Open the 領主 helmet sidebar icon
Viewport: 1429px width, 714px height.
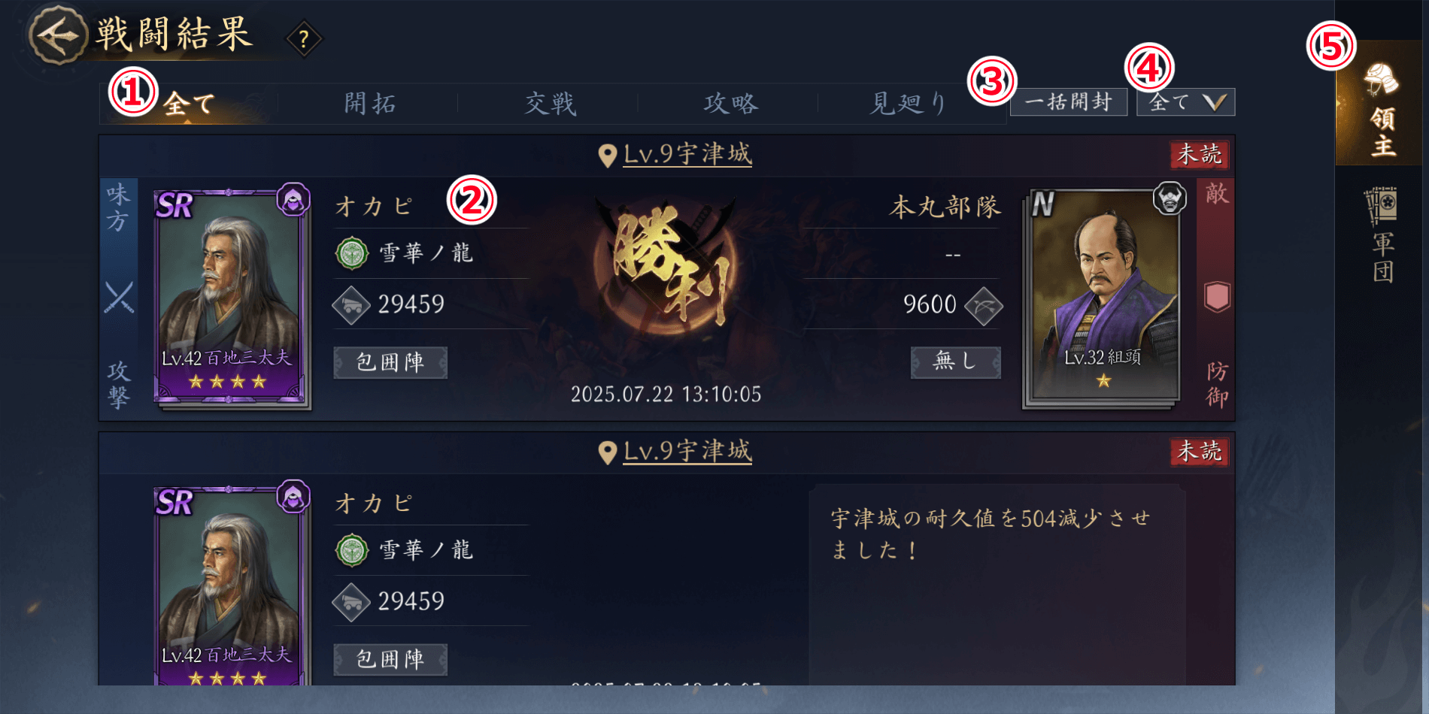1382,109
